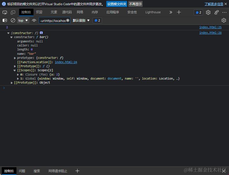Switch to the 欢迎 tab

pos(39,12)
